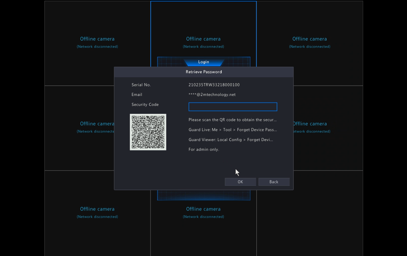
Task: Click the 'Please scan the QR code' instruction
Action: 232,120
